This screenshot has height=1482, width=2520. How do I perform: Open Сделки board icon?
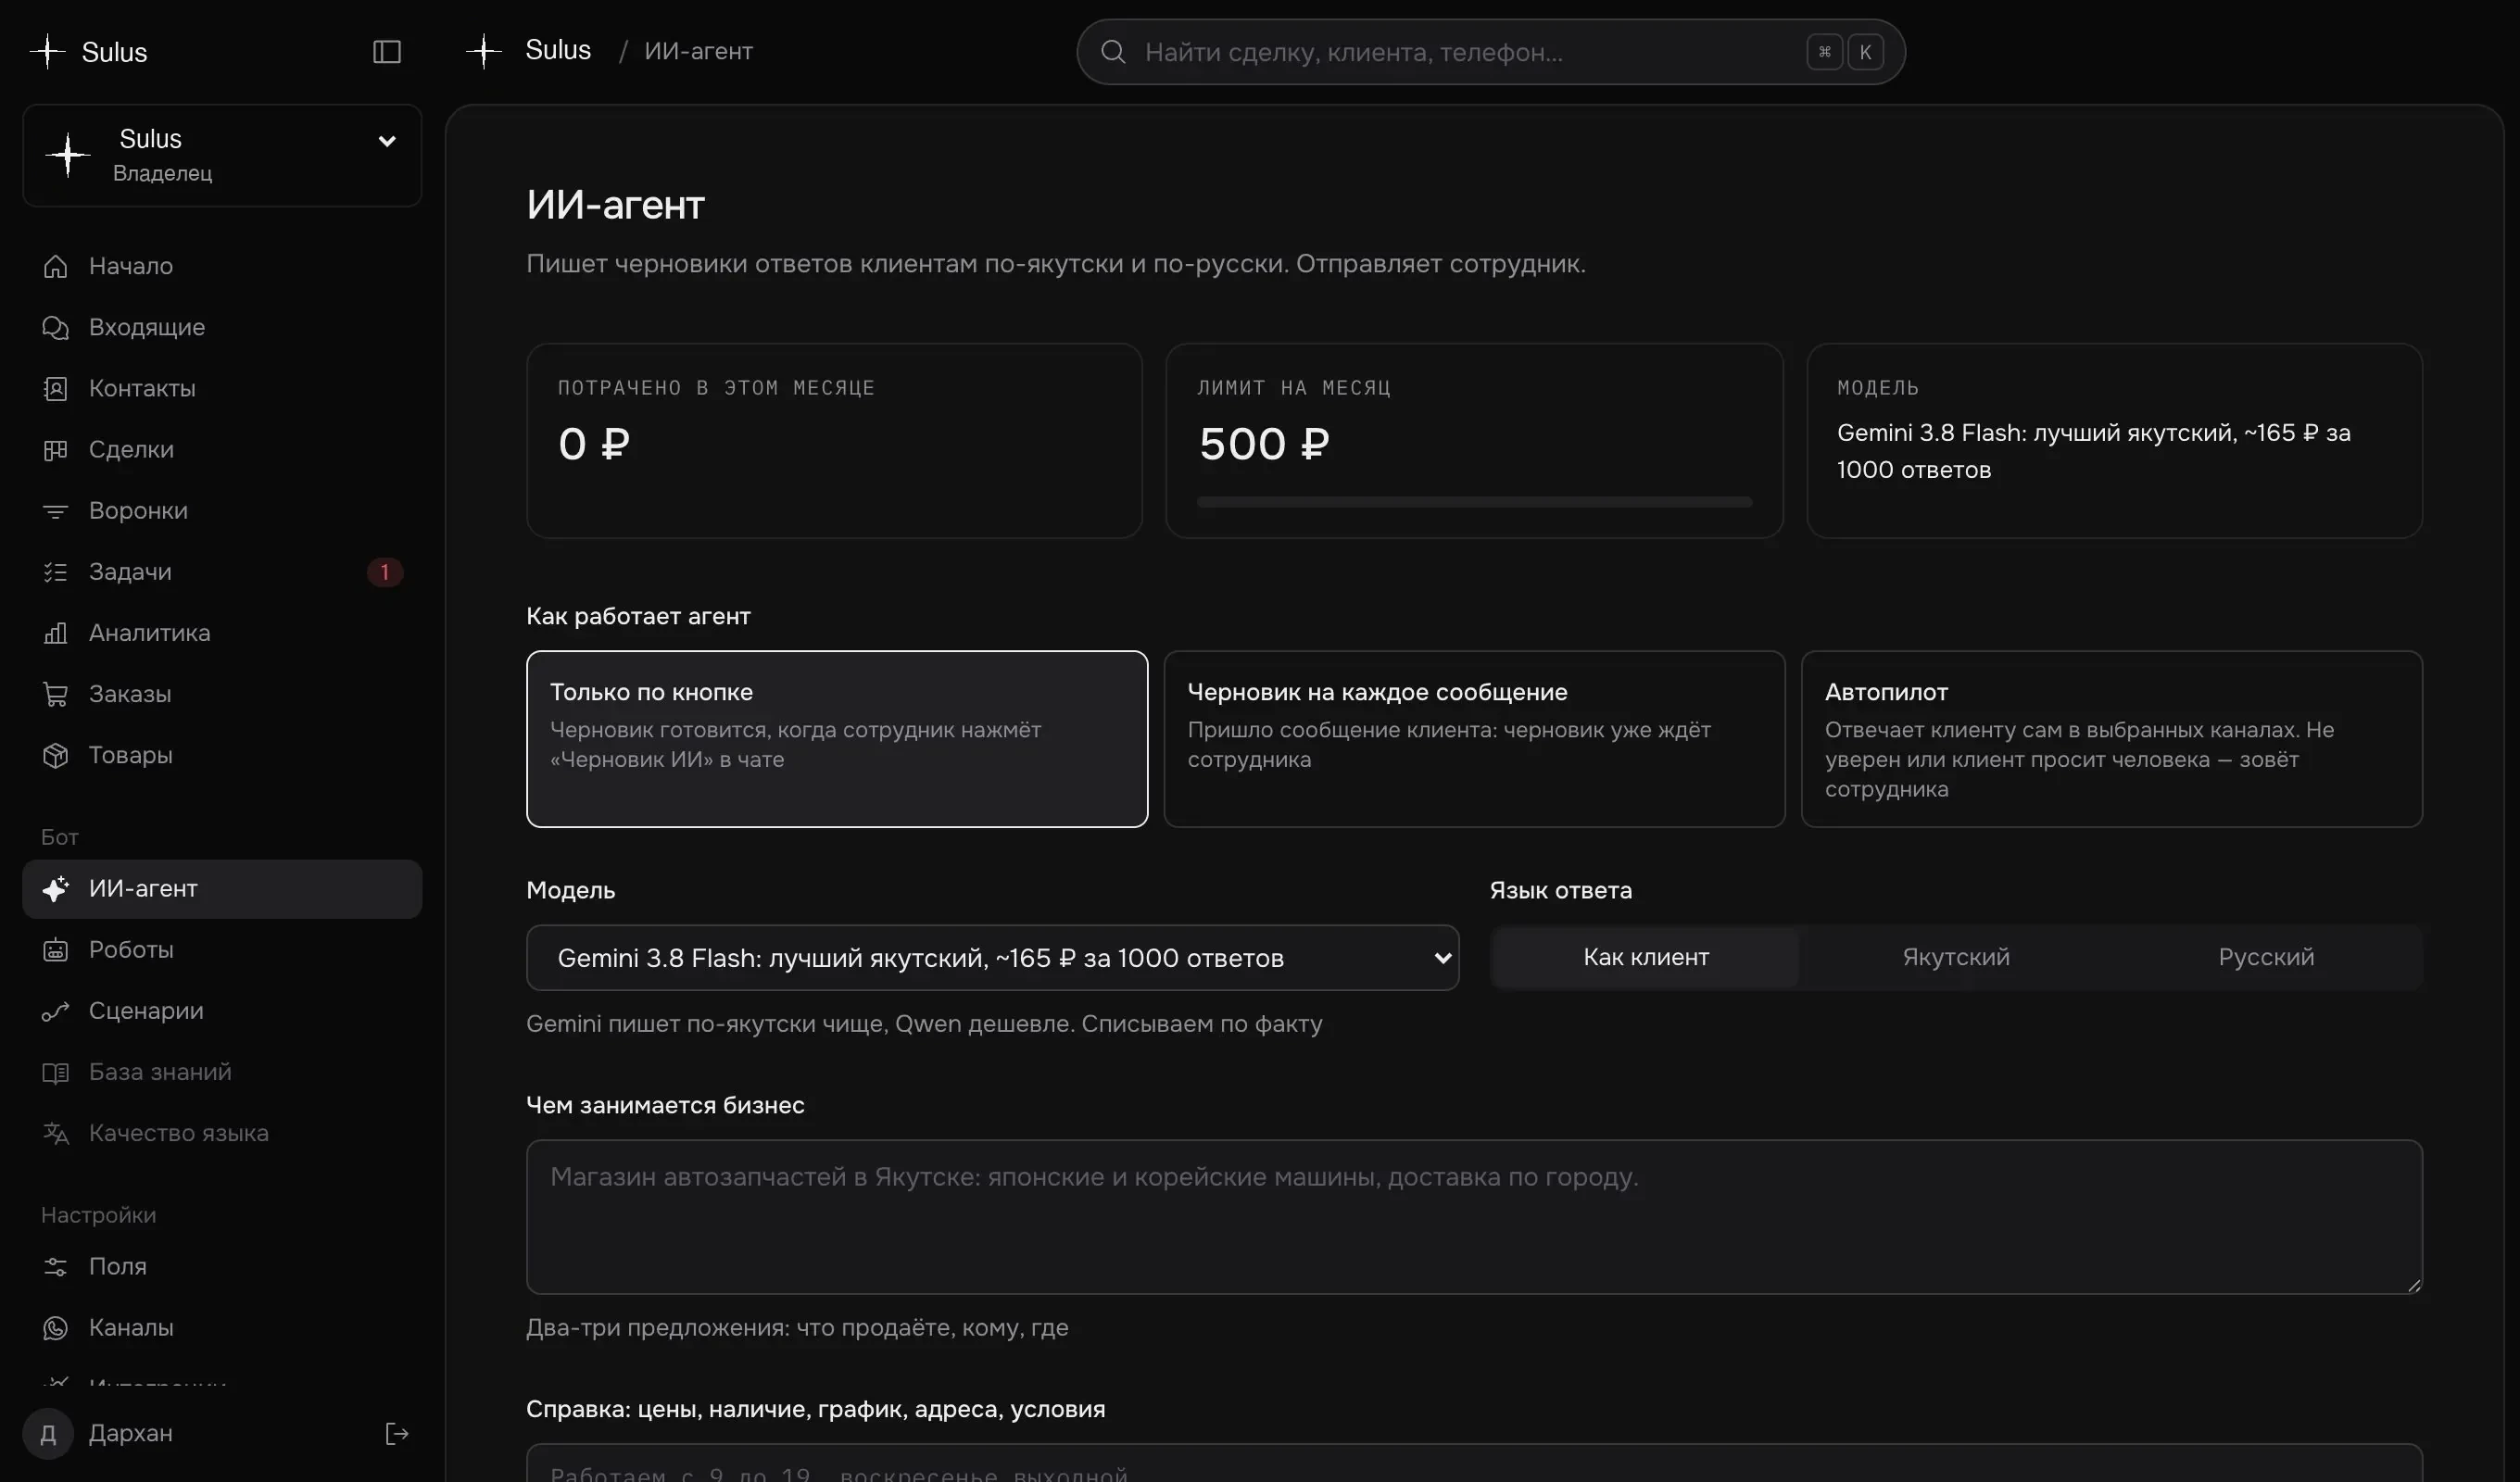55,449
